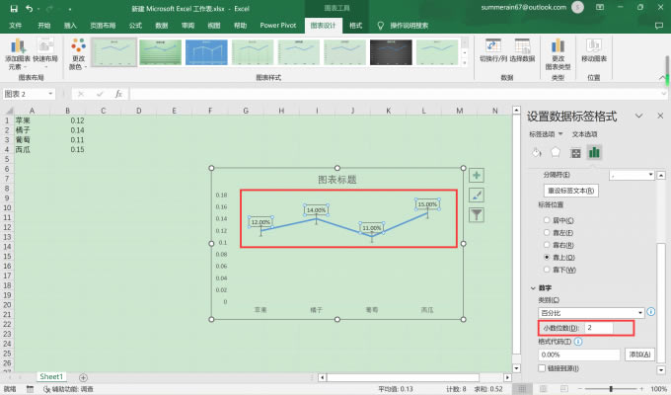Collapse the Number section in pane
Viewport: 671px width, 395px height.
pyautogui.click(x=534, y=287)
